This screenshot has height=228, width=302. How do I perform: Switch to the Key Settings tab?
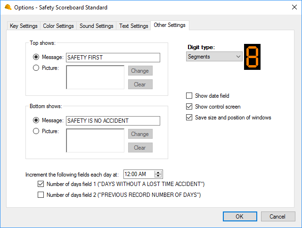(x=24, y=26)
